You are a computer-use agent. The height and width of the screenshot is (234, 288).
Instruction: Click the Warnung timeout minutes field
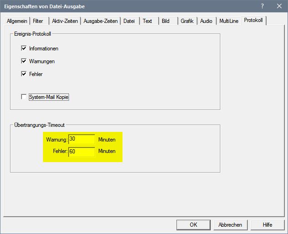click(81, 139)
